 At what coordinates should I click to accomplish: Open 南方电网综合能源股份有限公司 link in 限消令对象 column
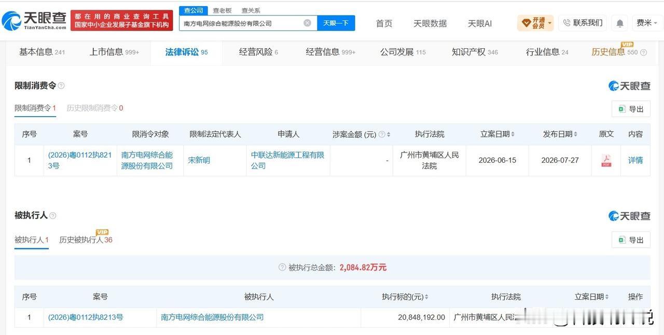point(147,160)
